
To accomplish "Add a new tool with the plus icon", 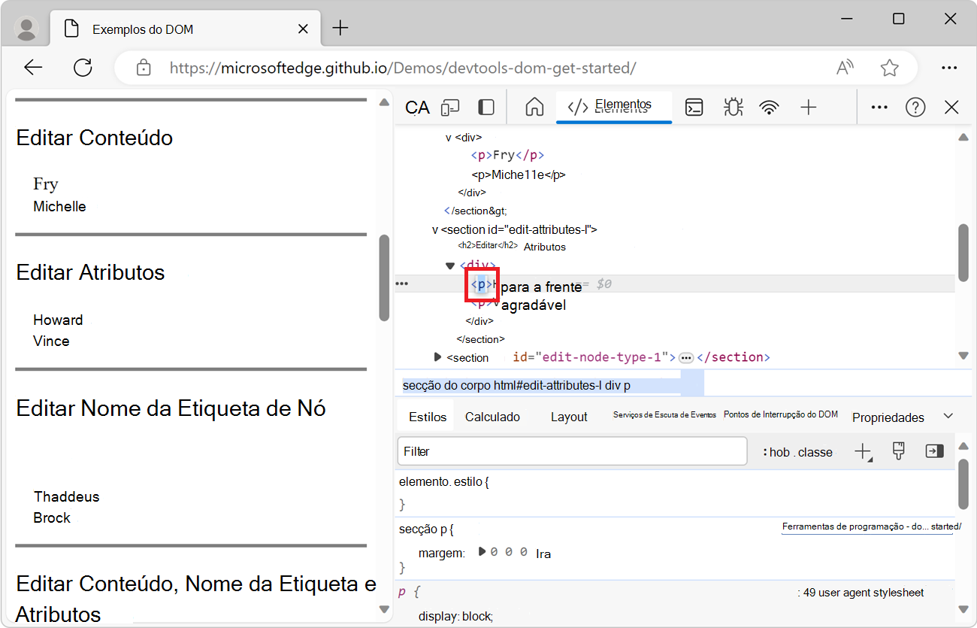I will (809, 107).
